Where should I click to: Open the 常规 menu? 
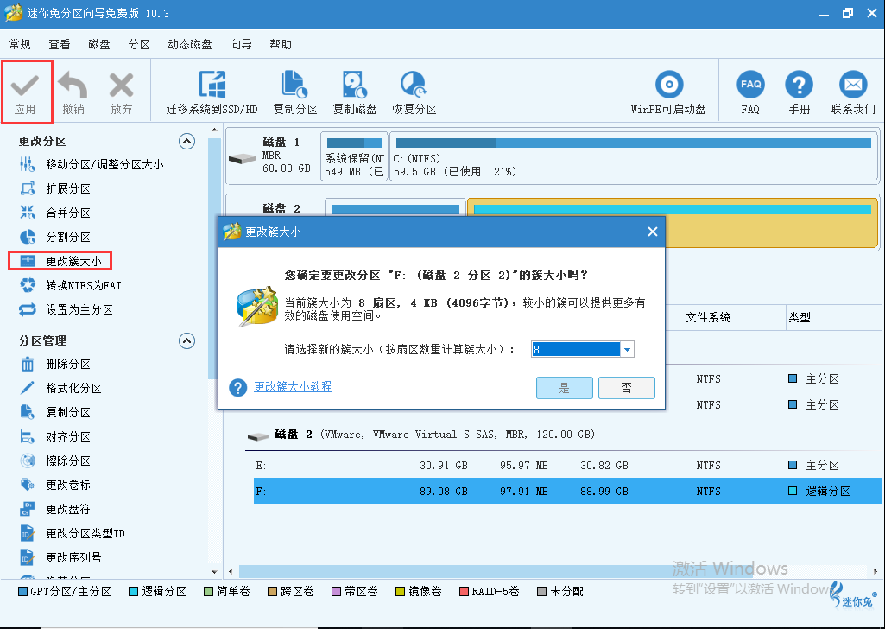tap(20, 44)
